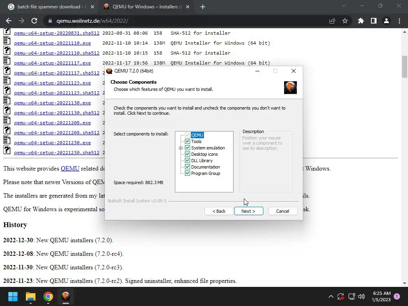408x306 pixels.
Task: Click the page scrollbar up arrow
Action: coord(404,32)
